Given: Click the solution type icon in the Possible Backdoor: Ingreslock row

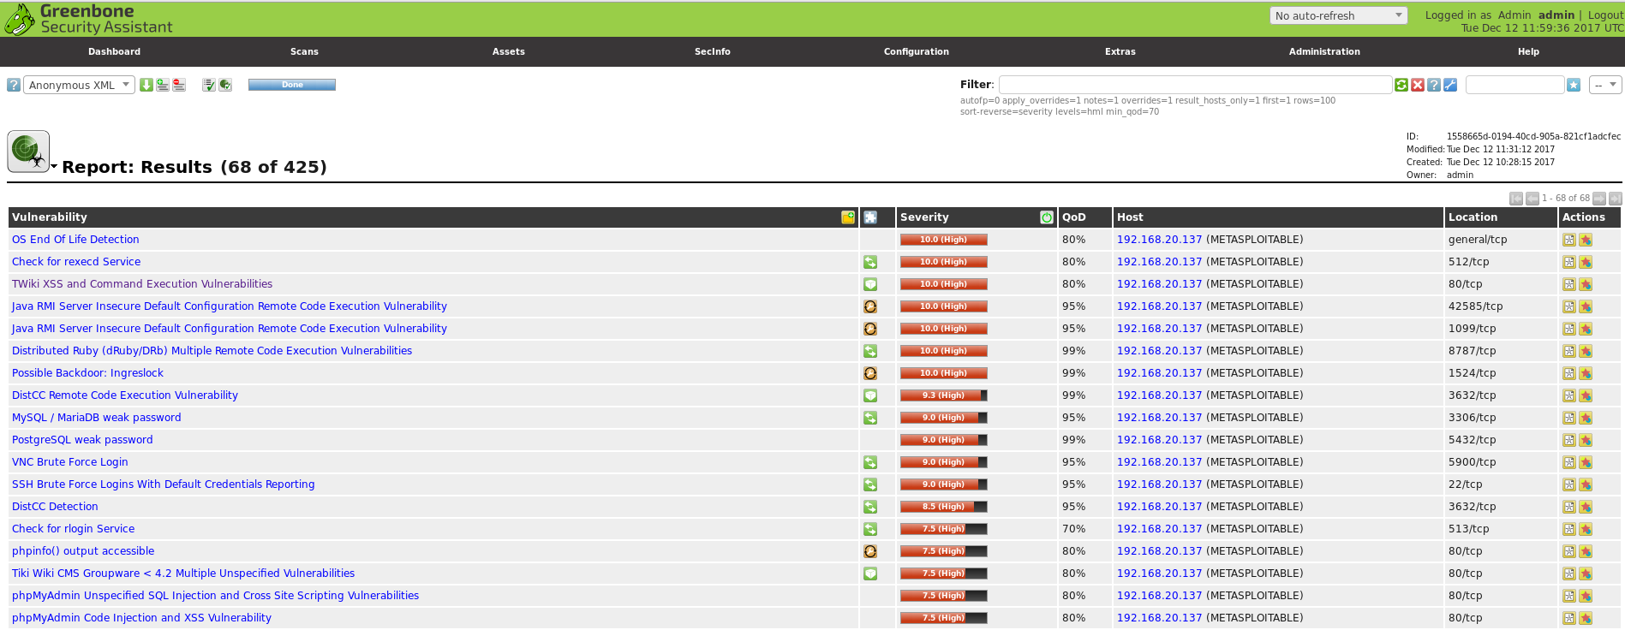Looking at the screenshot, I should tap(870, 373).
